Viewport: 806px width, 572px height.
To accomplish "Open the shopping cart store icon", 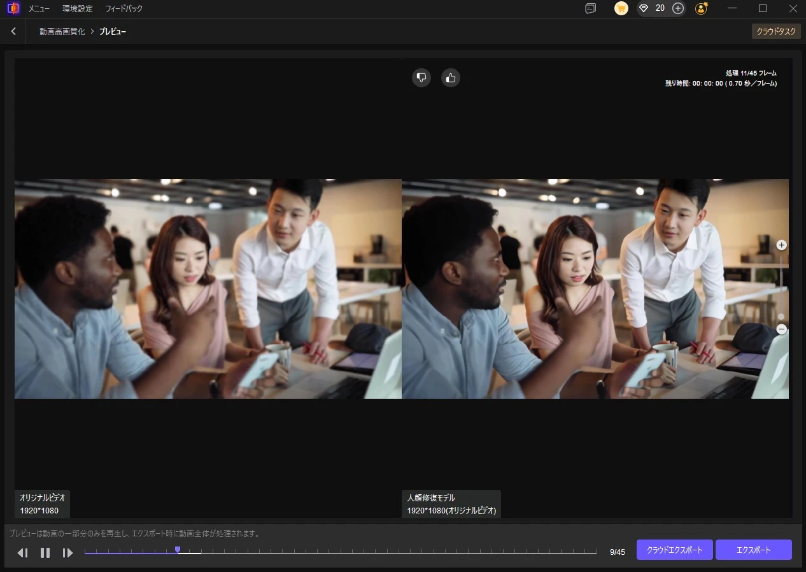I will 621,8.
